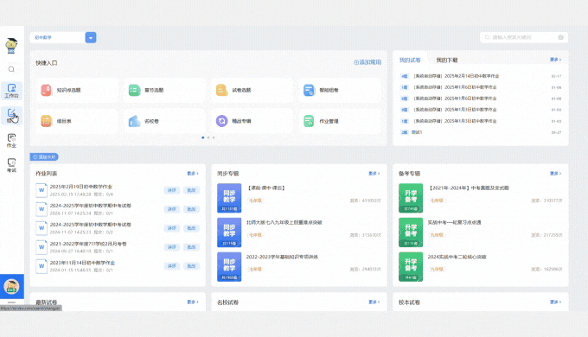Image resolution: width=588 pixels, height=337 pixels.
Task: Expand 更多 in the 同步专辑 card
Action: [374, 174]
